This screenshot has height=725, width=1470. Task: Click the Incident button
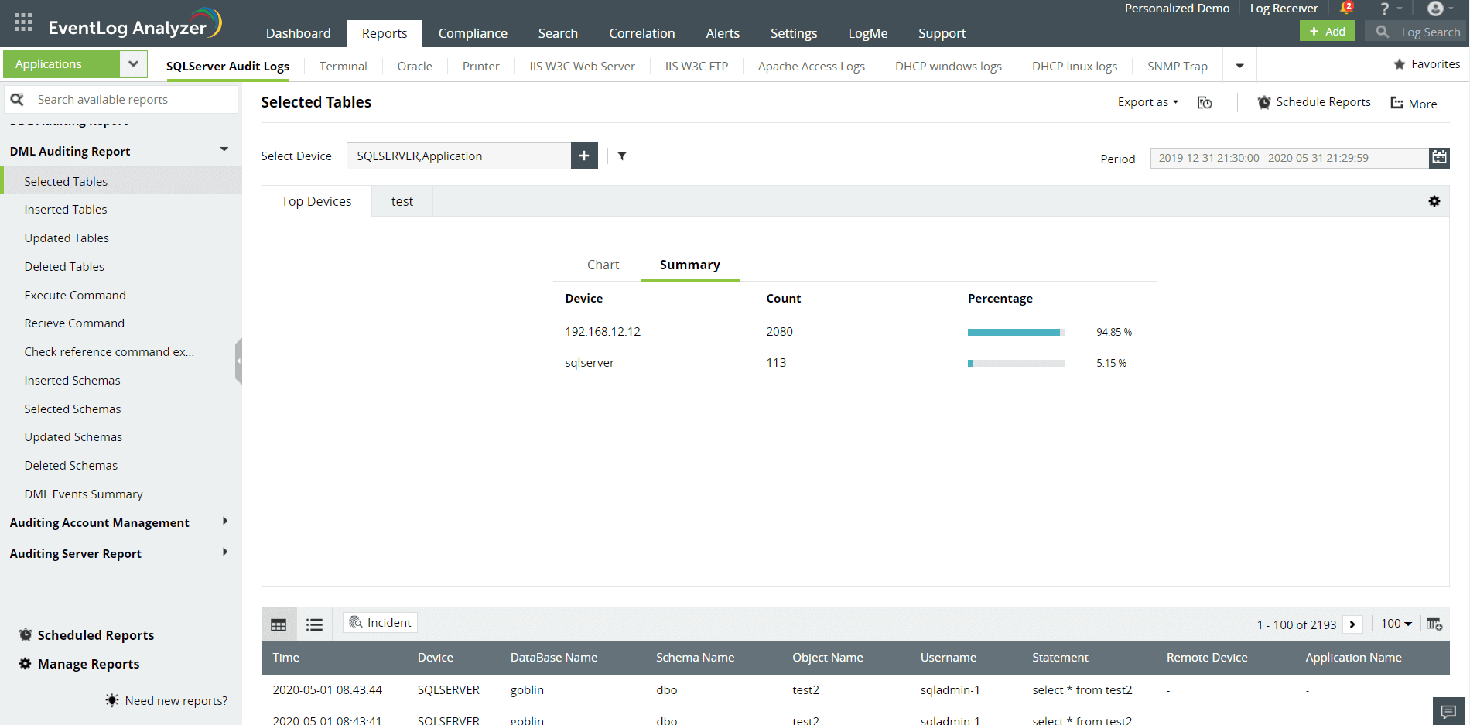380,623
